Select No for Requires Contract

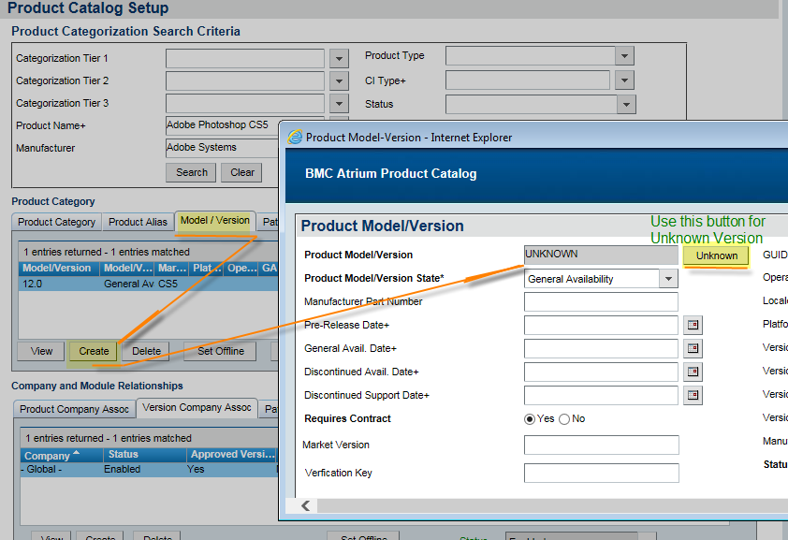click(564, 419)
